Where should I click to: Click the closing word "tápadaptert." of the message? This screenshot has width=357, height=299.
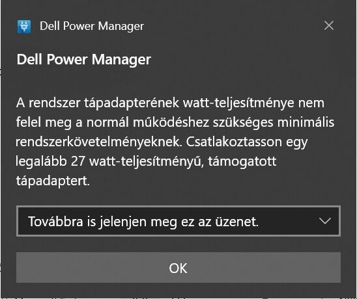[x=53, y=181]
